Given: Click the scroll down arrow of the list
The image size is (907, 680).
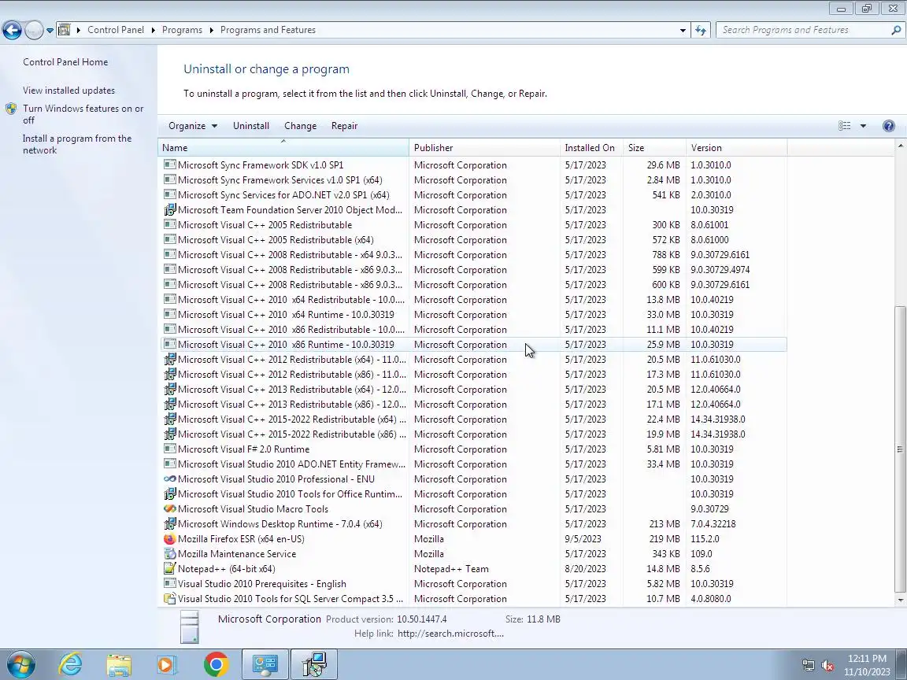Looking at the screenshot, I should 900,601.
